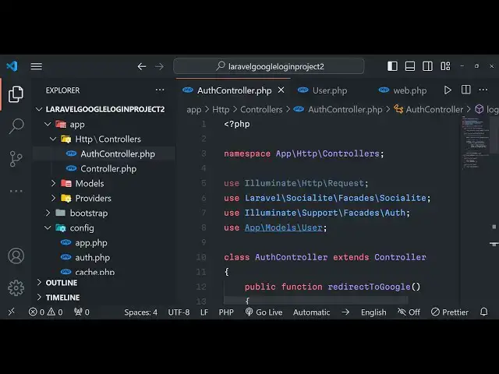Click the Http breadcrumb segment
This screenshot has height=374, width=499.
(221, 110)
